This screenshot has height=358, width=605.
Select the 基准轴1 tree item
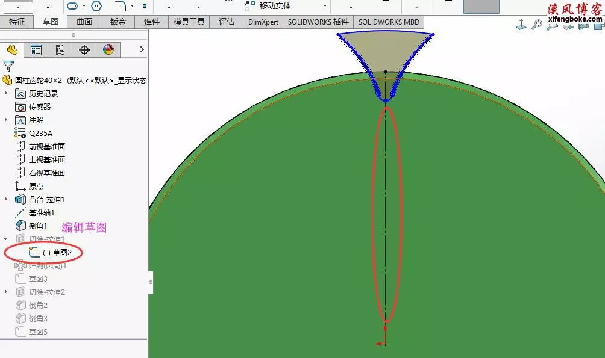(42, 212)
